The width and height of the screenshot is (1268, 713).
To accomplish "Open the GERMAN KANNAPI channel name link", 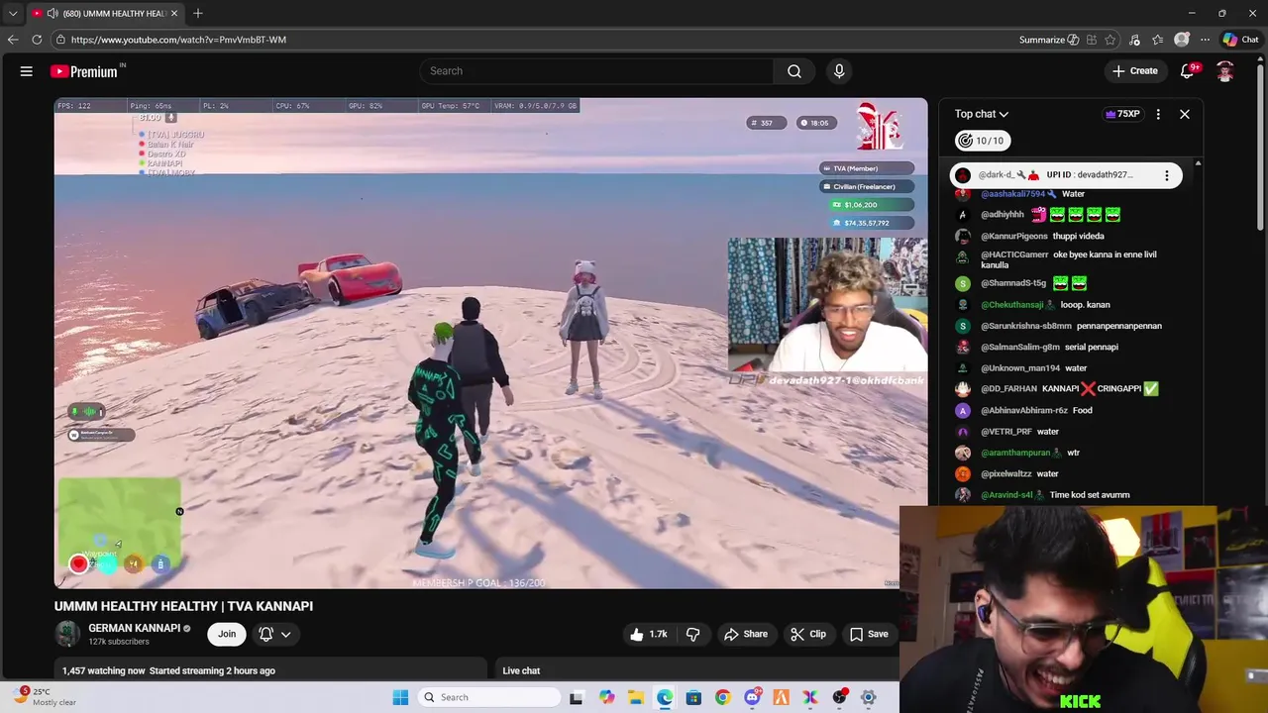I will coord(134,628).
